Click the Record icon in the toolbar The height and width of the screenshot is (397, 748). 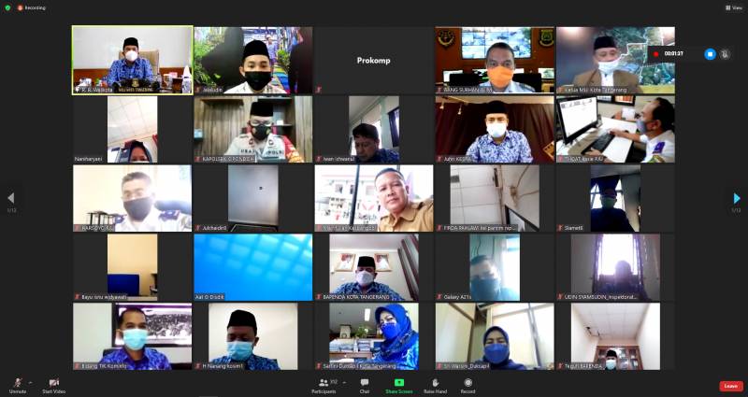[x=467, y=383]
